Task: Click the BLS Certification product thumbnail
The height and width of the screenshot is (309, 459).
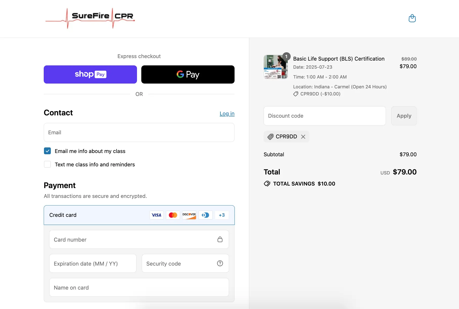Action: pyautogui.click(x=276, y=67)
